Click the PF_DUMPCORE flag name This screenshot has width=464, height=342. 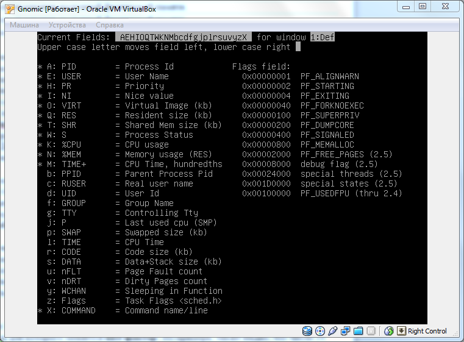(x=327, y=125)
